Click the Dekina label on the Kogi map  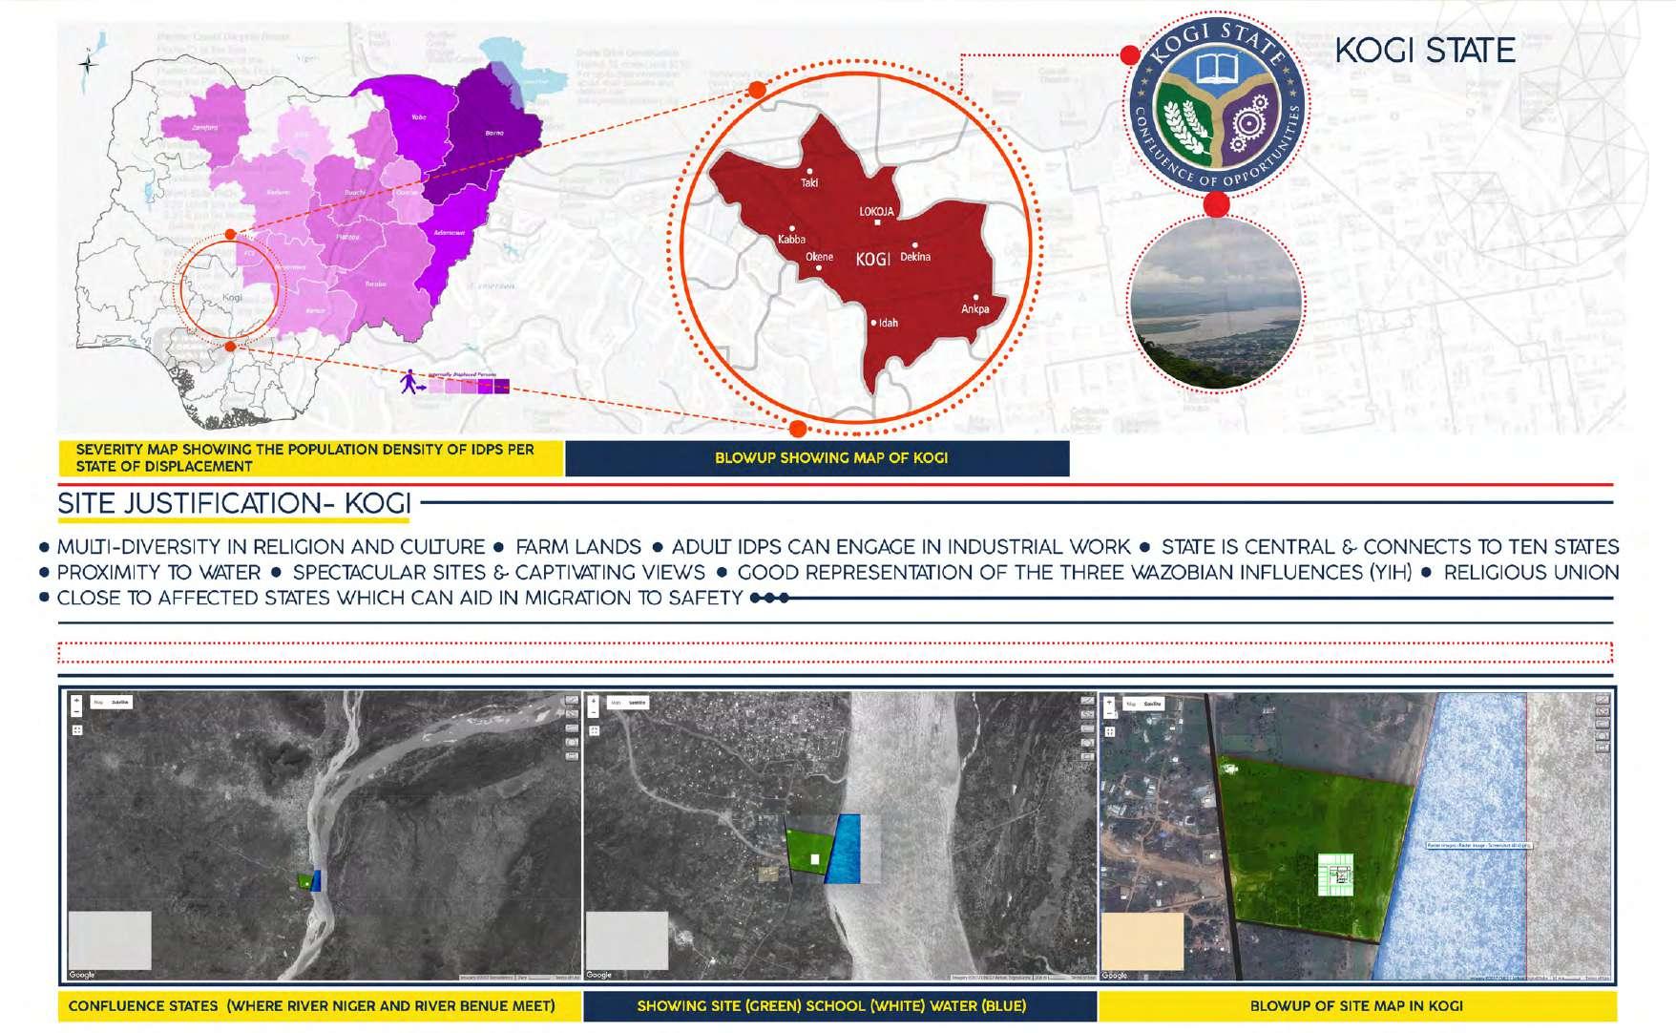point(915,257)
